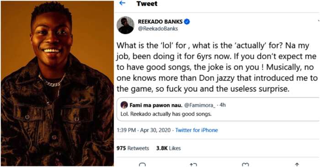The image size is (320, 167).
Task: Click the Fami ma pawon nau name
Action: (x=156, y=105)
